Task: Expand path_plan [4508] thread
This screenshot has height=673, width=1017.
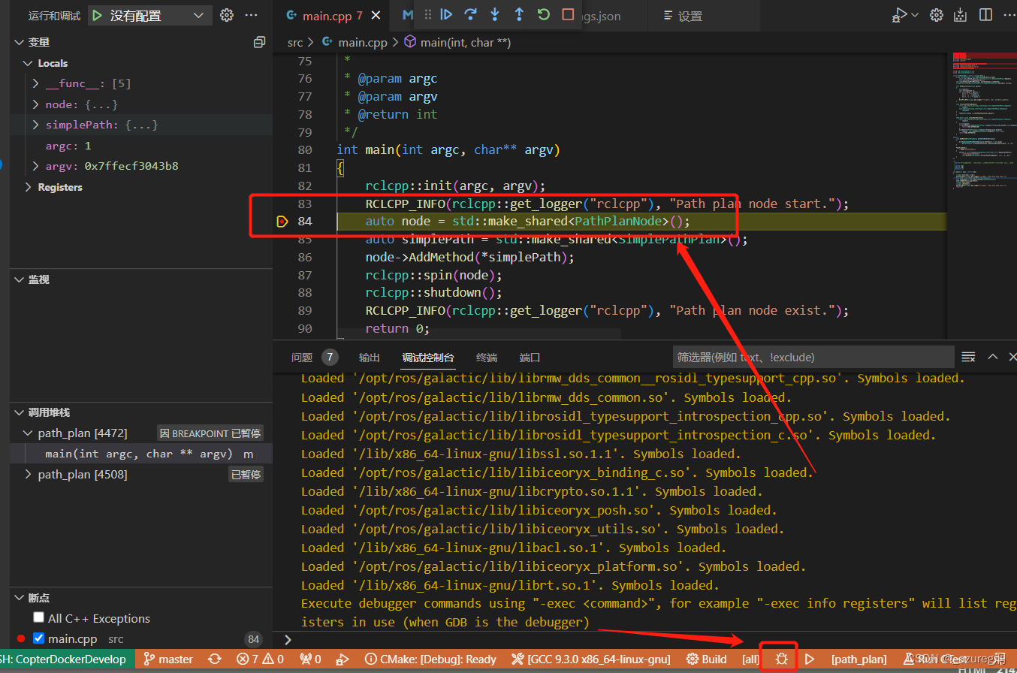Action: 29,475
